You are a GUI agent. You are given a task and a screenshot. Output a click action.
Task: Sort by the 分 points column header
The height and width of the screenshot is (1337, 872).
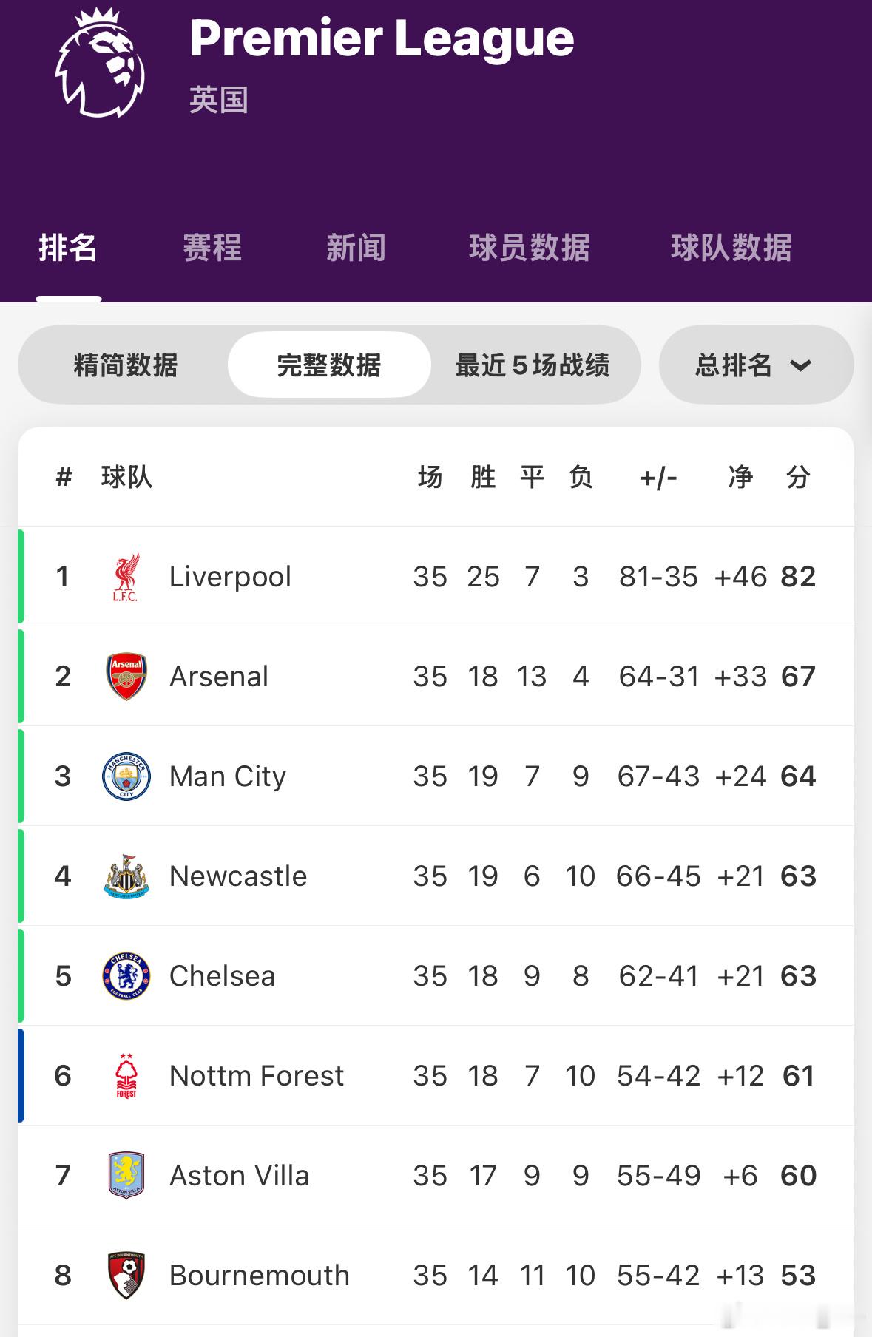[x=798, y=477]
